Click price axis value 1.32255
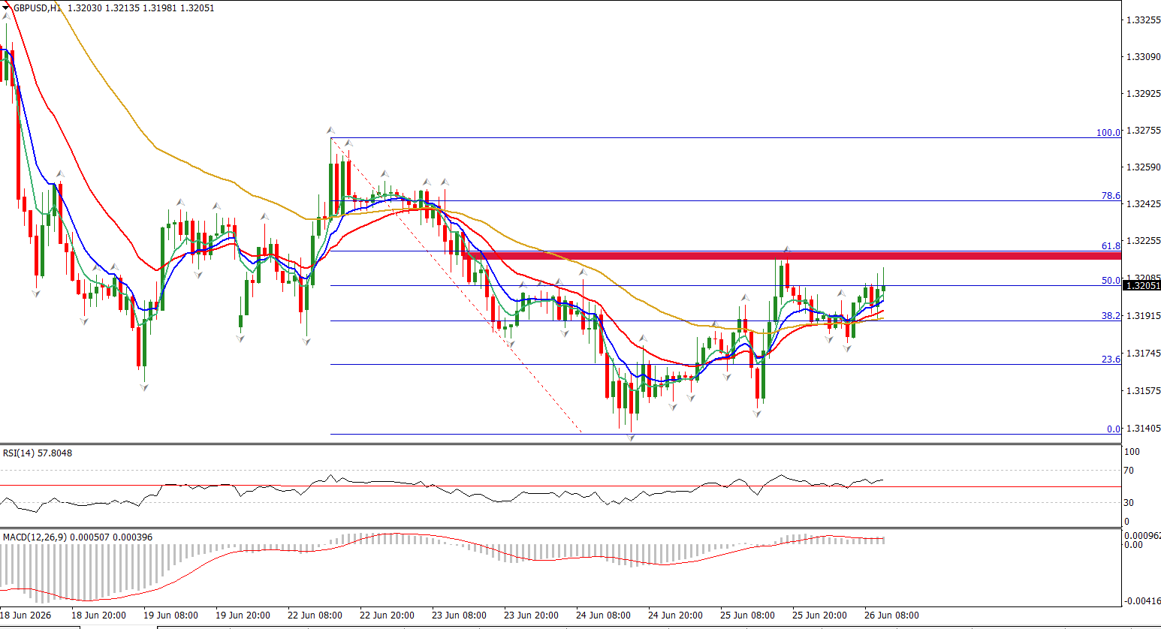 (1143, 241)
